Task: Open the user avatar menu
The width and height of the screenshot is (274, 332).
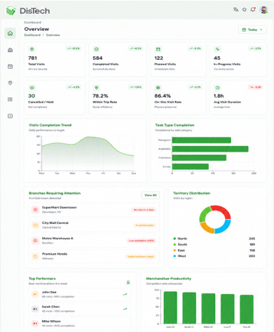Action: [263, 10]
